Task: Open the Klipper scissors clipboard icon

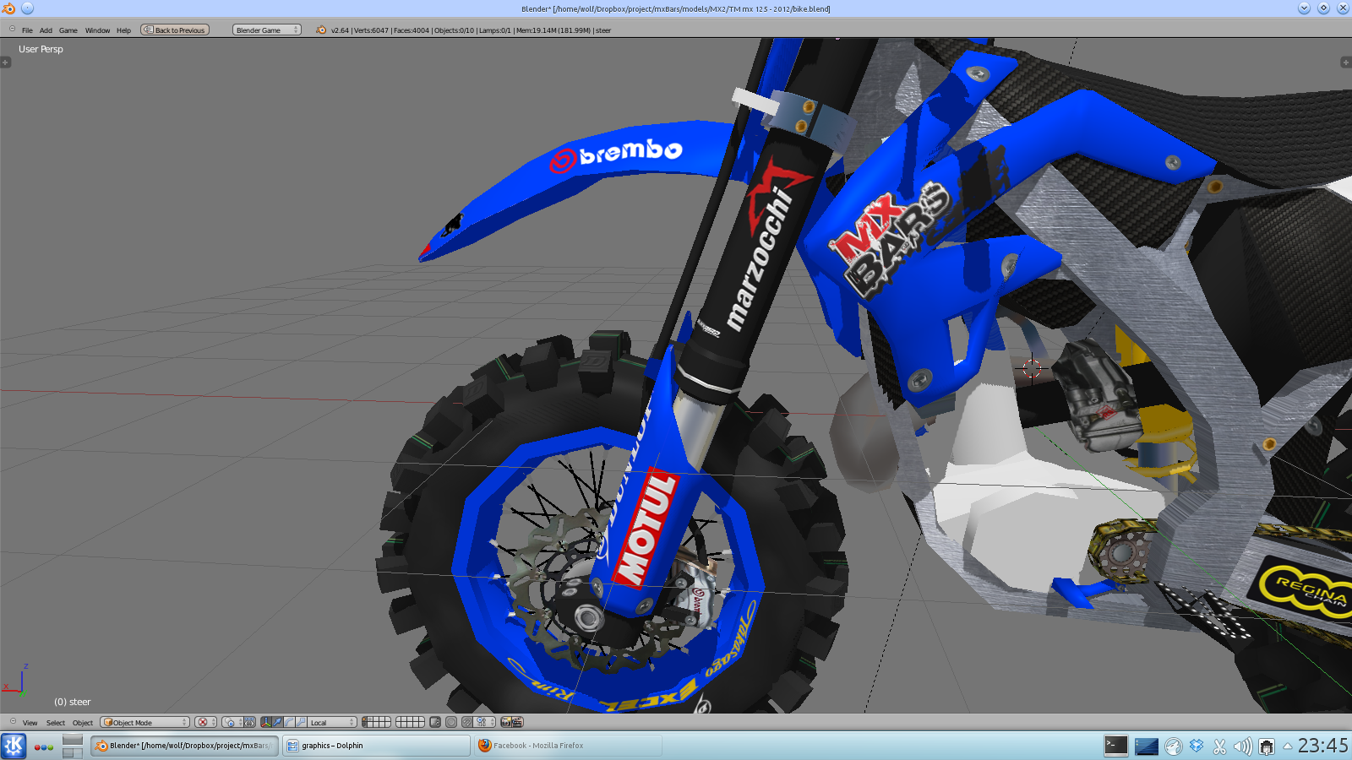Action: [1219, 746]
